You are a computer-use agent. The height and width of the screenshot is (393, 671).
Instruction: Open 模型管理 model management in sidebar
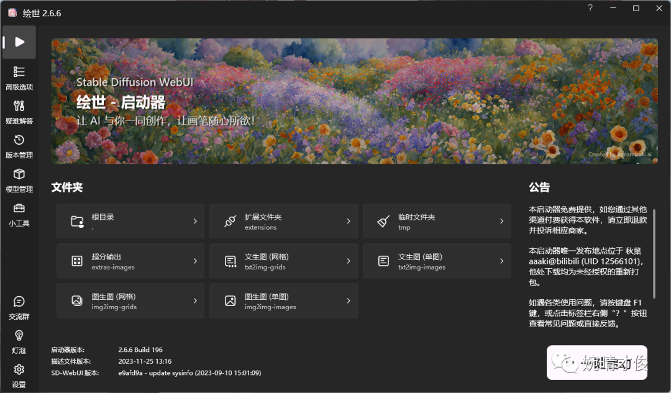(x=19, y=181)
